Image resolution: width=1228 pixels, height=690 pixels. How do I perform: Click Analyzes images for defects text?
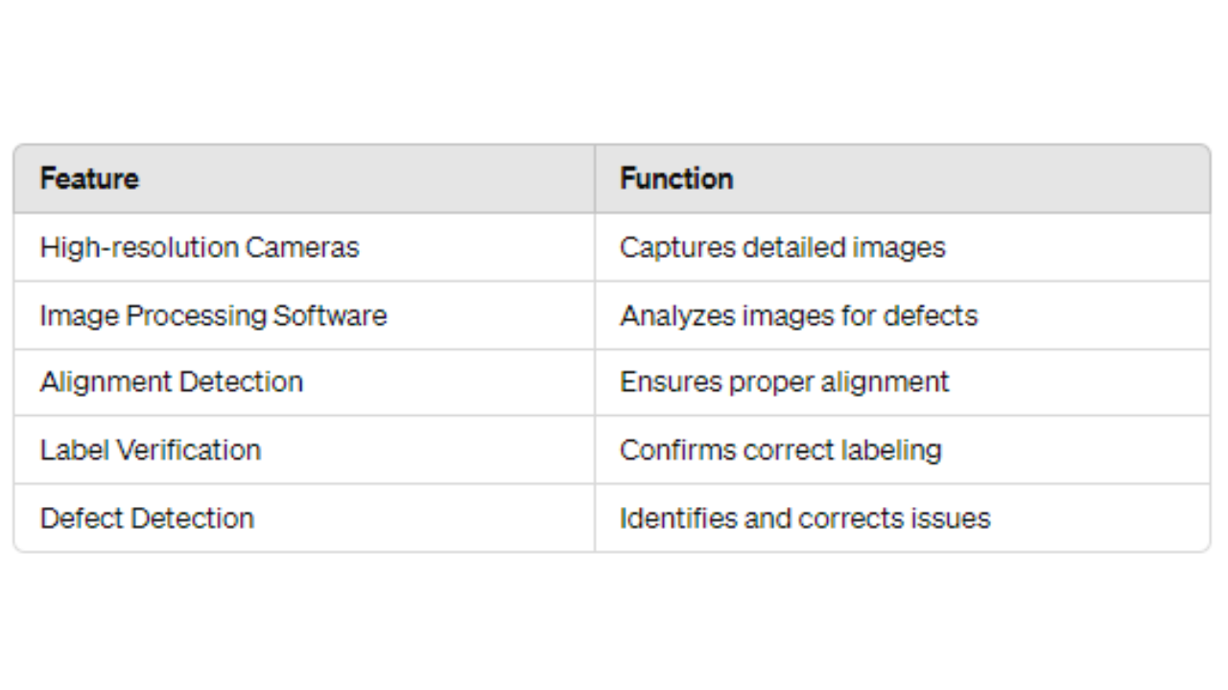[798, 315]
